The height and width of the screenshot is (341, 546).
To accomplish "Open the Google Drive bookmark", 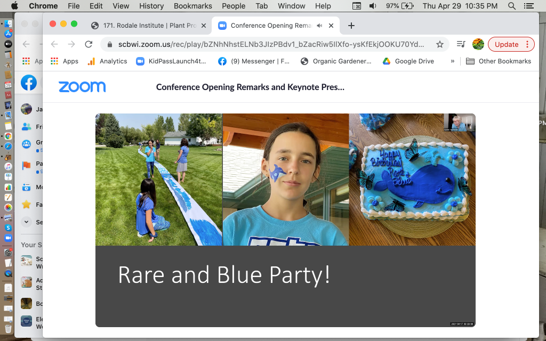I will pyautogui.click(x=408, y=61).
